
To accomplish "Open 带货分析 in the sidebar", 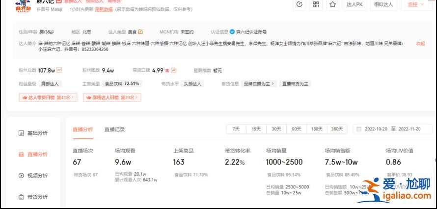I will (33, 197).
